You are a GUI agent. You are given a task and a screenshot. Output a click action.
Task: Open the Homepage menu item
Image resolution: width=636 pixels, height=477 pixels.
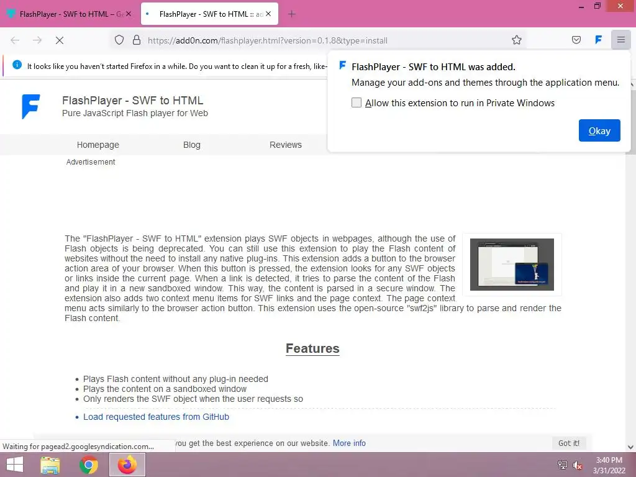click(98, 145)
